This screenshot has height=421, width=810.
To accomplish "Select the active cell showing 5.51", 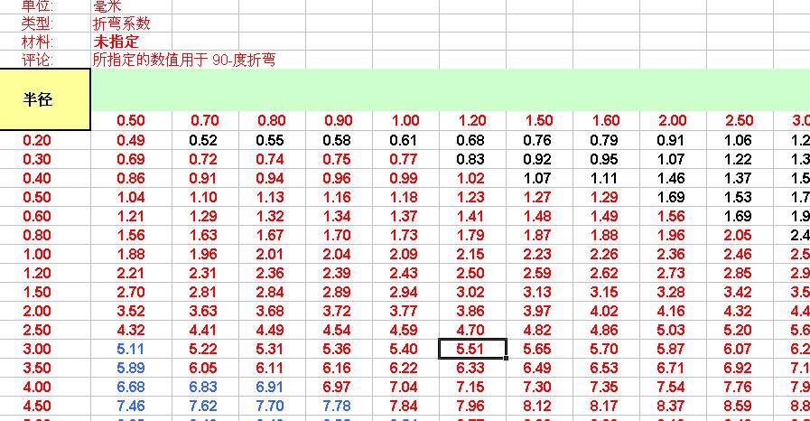I will (472, 349).
